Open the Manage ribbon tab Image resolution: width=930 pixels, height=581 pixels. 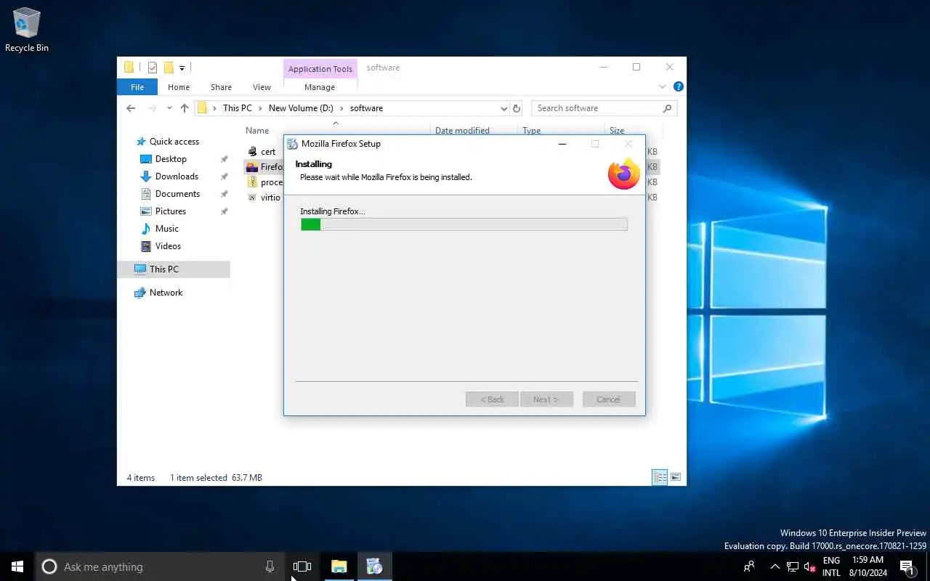click(320, 87)
